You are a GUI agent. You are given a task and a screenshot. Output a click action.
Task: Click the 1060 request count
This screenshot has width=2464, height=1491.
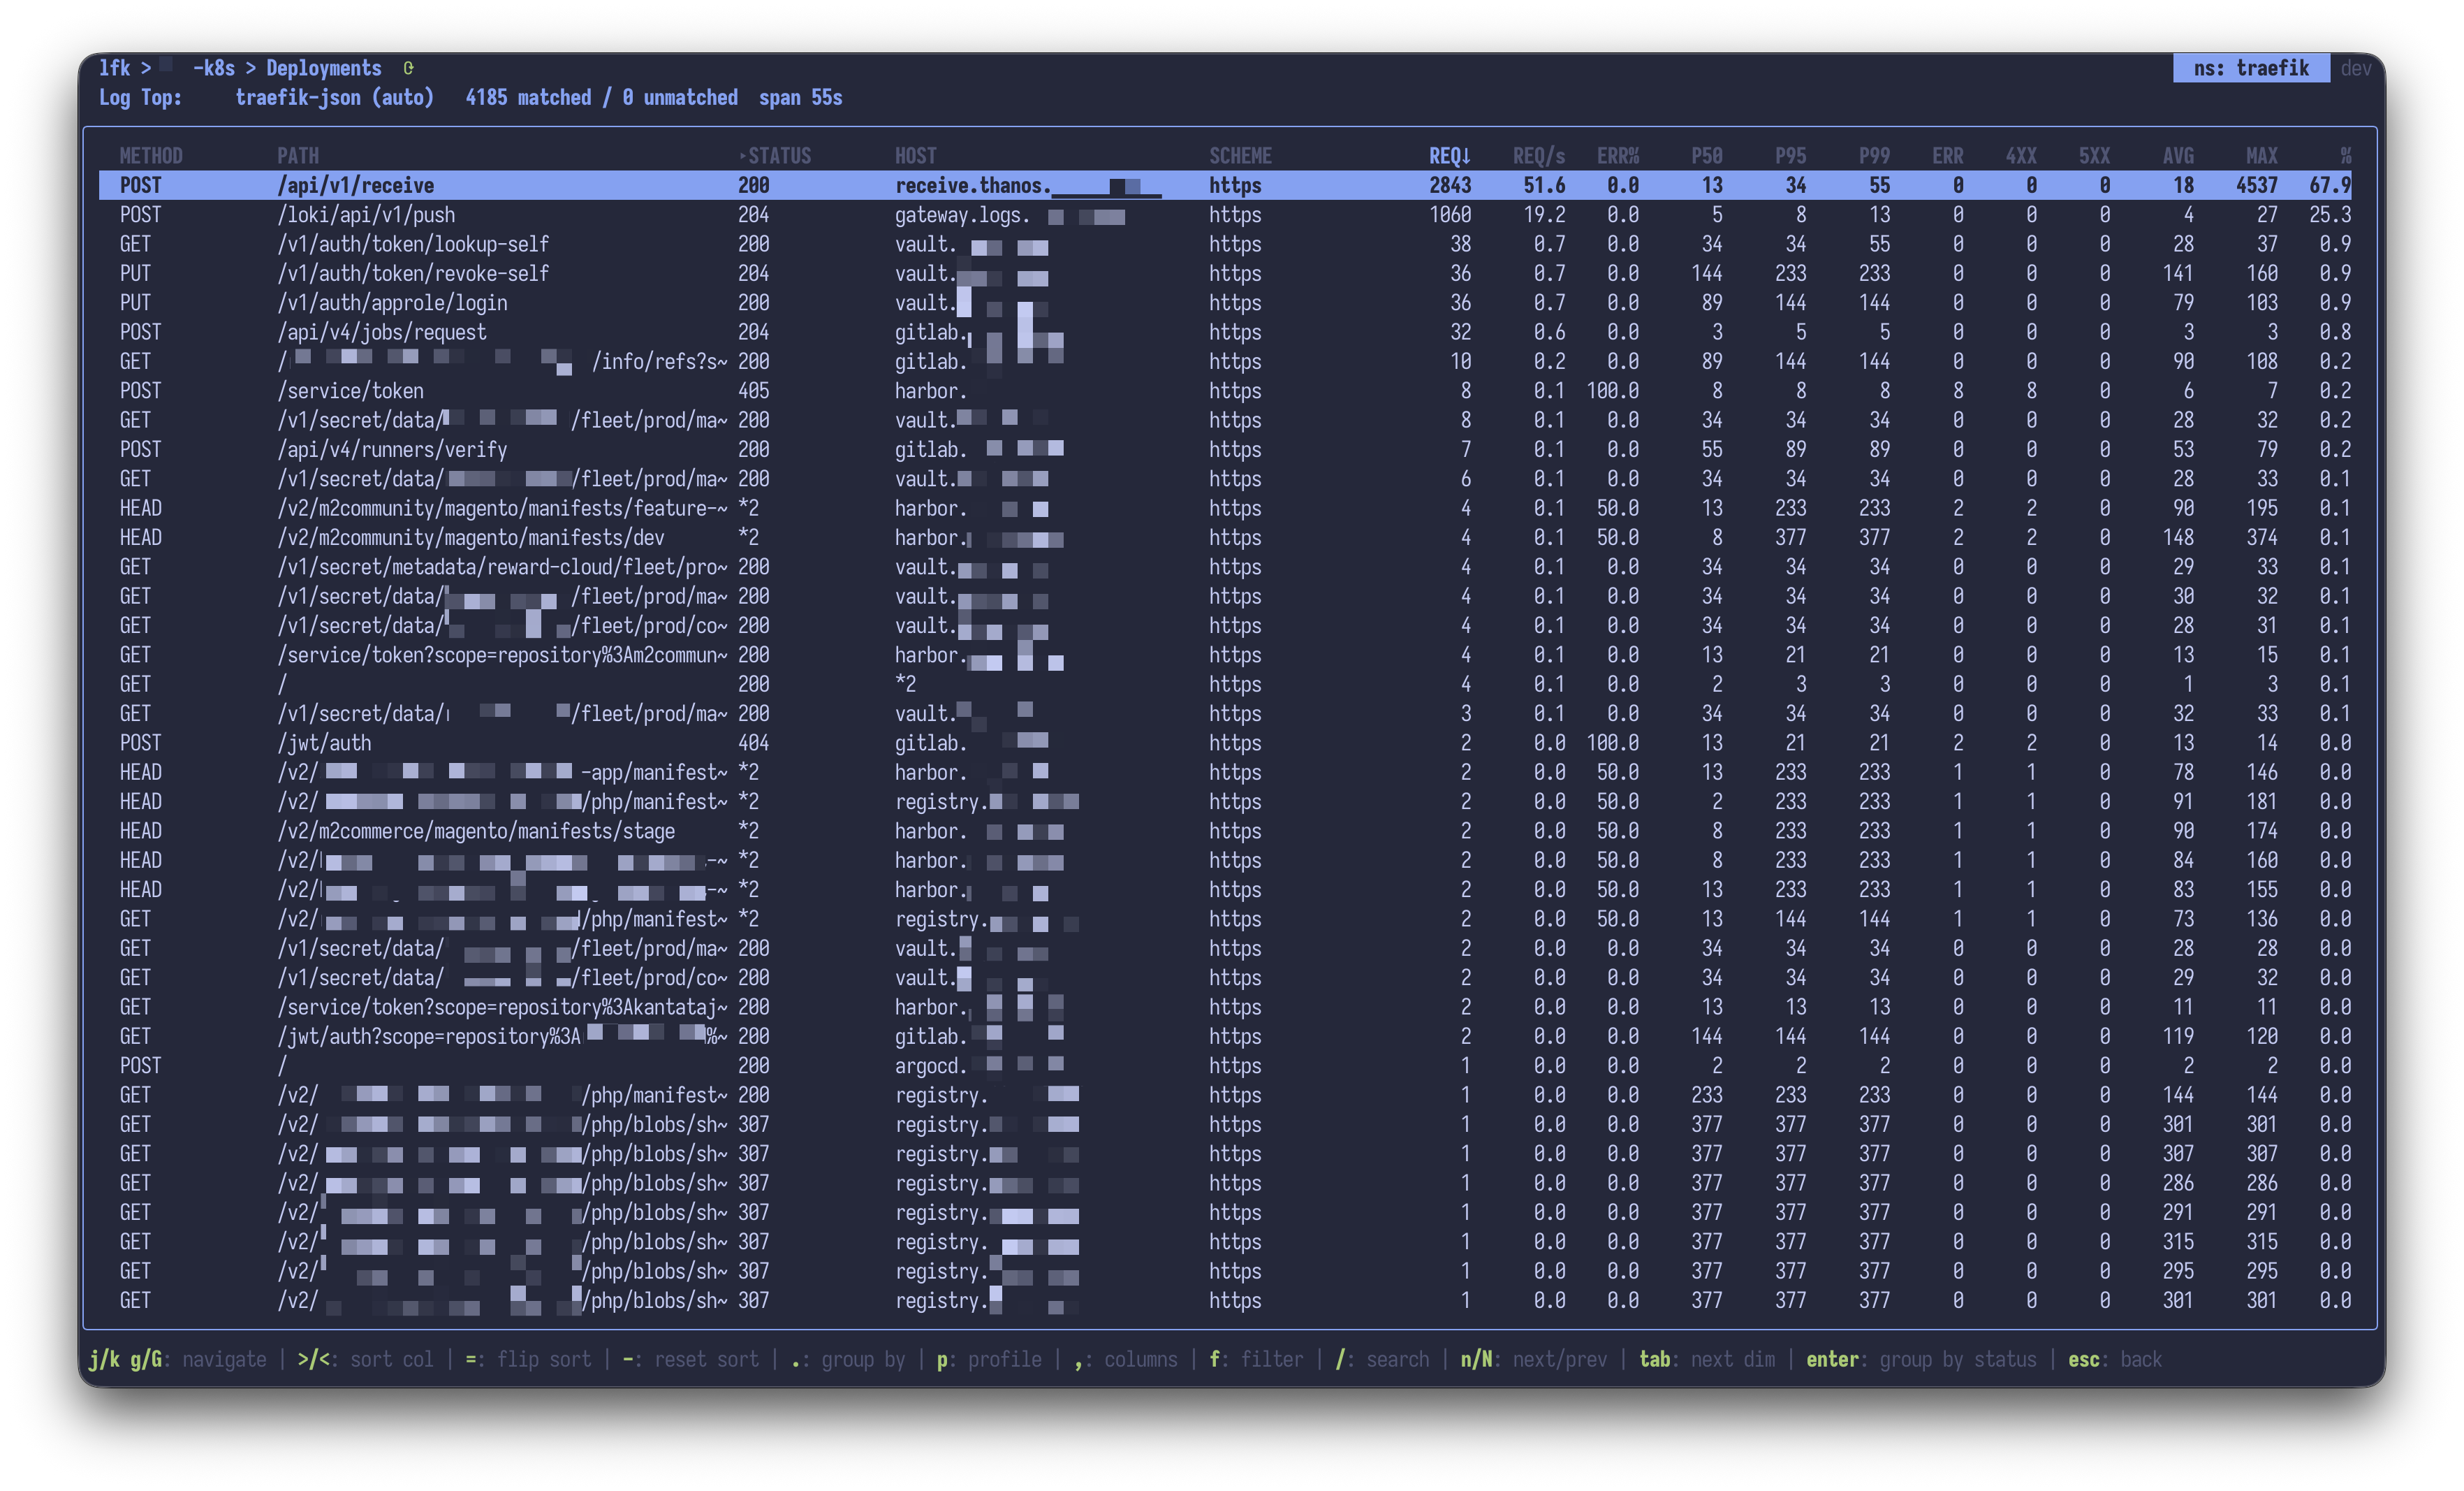1449,214
